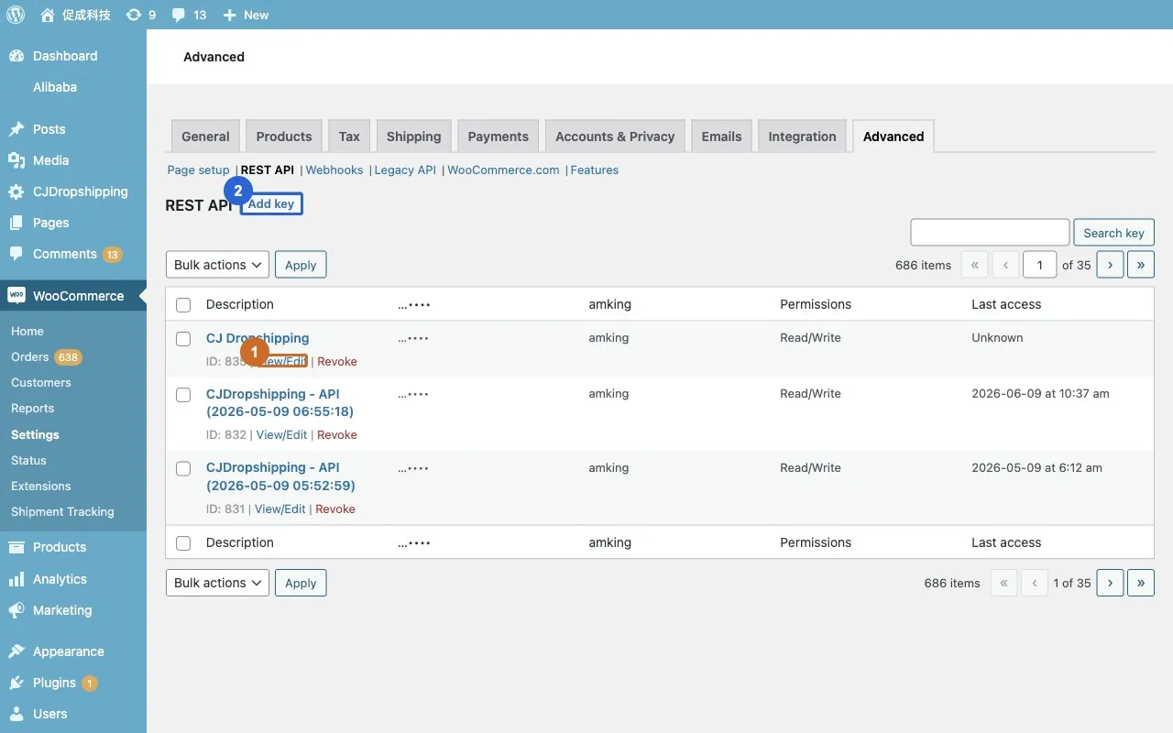The image size is (1173, 733).
Task: Switch to the Payments settings tab
Action: pyautogui.click(x=498, y=137)
